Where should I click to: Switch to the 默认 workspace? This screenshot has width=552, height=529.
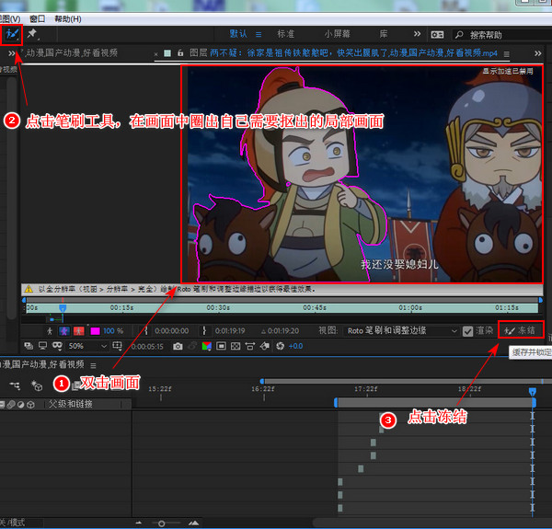click(238, 34)
